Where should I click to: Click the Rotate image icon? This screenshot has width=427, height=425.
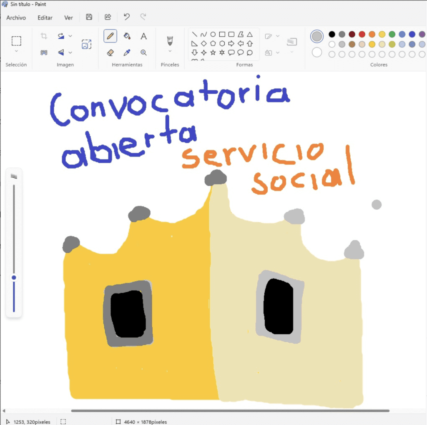click(x=61, y=36)
